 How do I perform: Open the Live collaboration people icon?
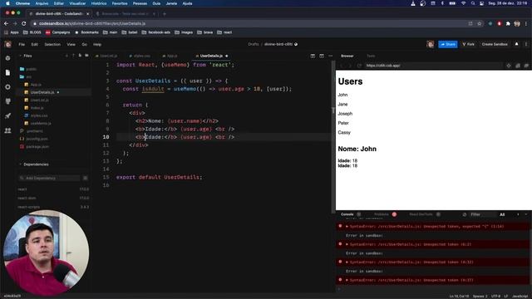[x=7, y=130]
